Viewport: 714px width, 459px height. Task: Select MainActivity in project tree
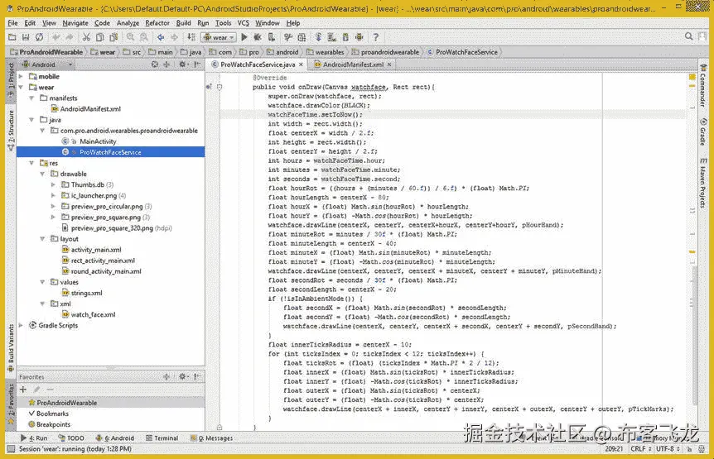click(x=98, y=141)
